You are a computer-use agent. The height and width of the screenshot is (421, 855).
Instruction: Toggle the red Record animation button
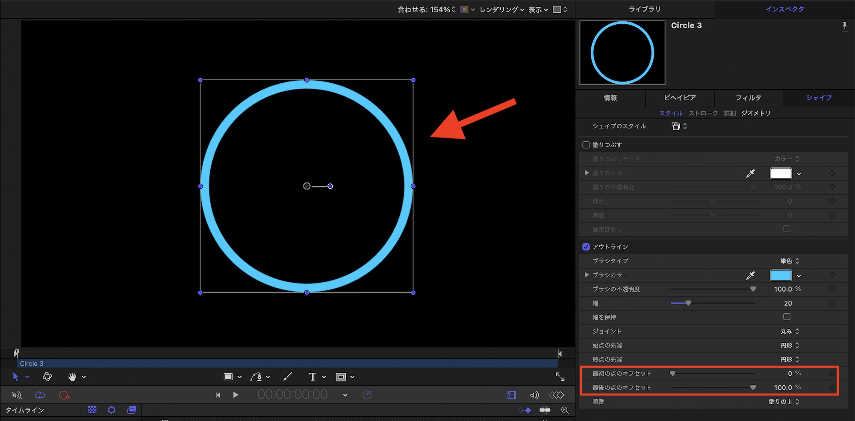[64, 395]
